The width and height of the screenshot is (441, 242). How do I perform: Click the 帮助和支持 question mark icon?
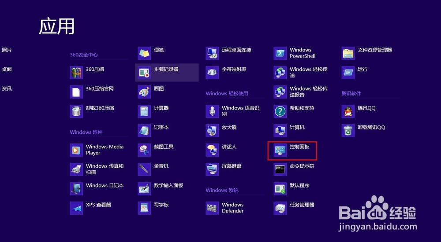[280, 111]
